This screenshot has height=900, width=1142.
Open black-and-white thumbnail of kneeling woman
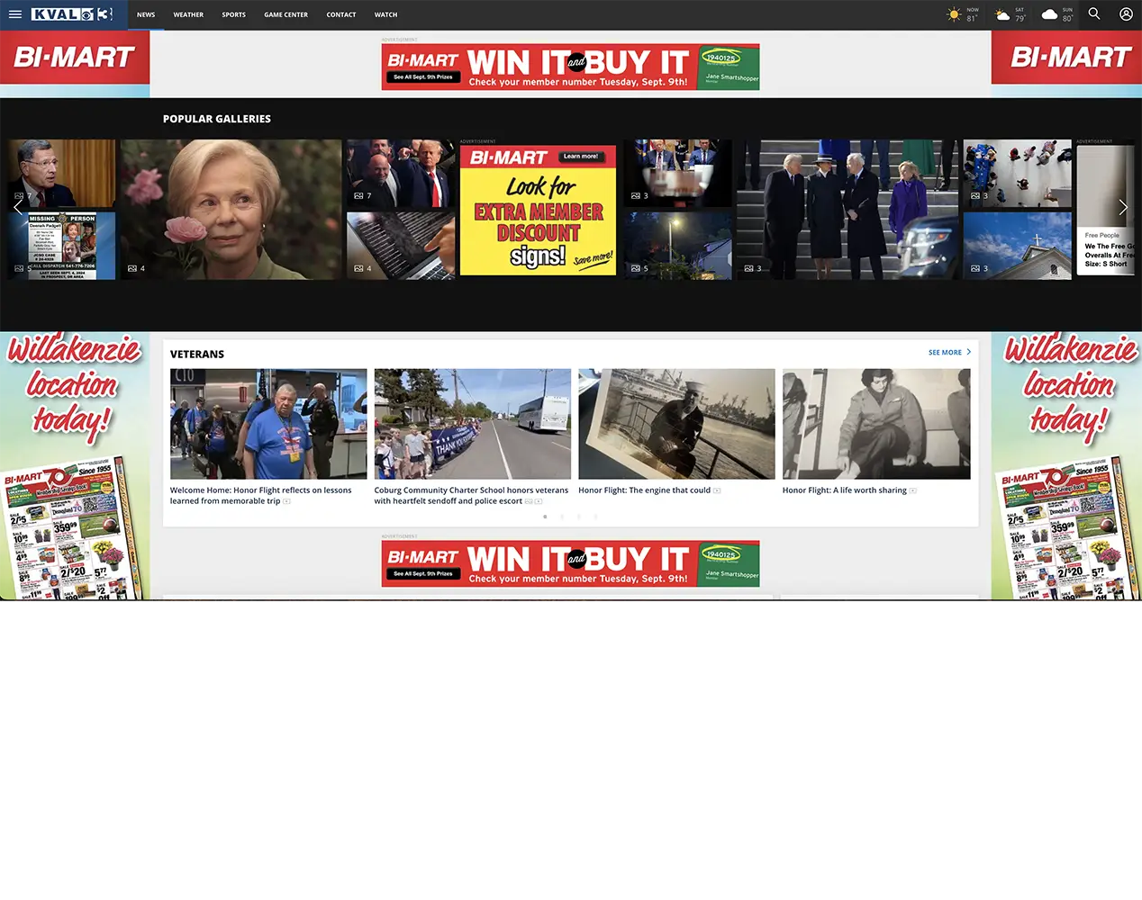pos(876,424)
